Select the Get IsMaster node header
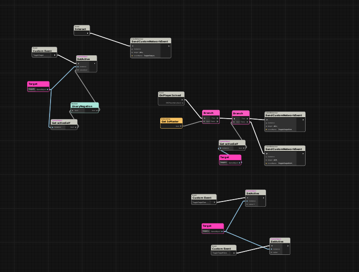The image size is (359, 272). [x=171, y=121]
